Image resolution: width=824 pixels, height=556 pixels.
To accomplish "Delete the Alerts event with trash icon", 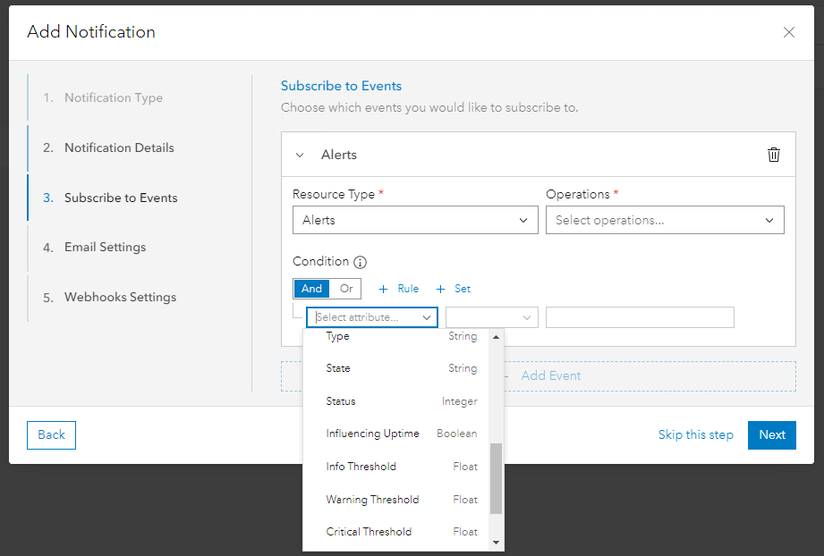I will point(774,155).
